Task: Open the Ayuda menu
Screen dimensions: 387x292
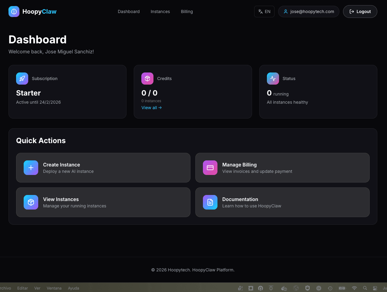Action: coord(73,288)
